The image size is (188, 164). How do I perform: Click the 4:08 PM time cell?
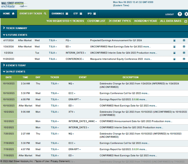[25, 100]
